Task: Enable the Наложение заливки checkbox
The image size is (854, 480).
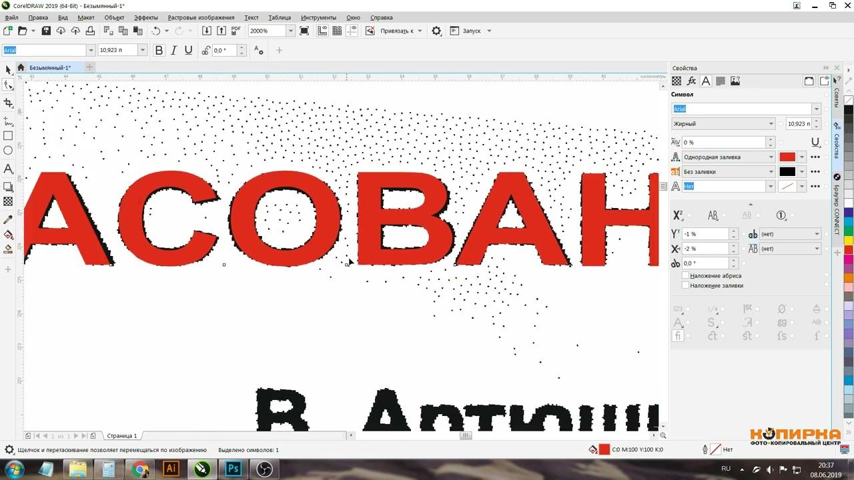Action: 685,285
